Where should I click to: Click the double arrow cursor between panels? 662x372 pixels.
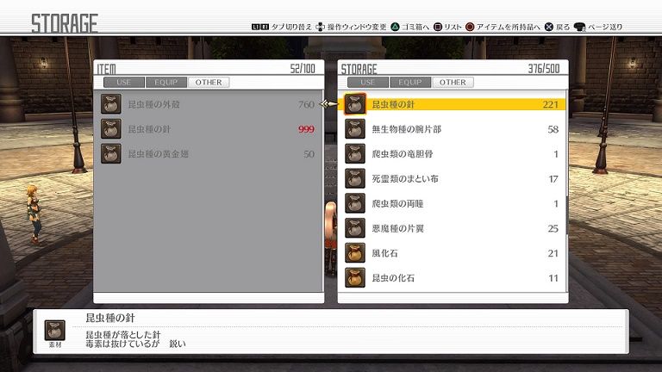click(329, 104)
